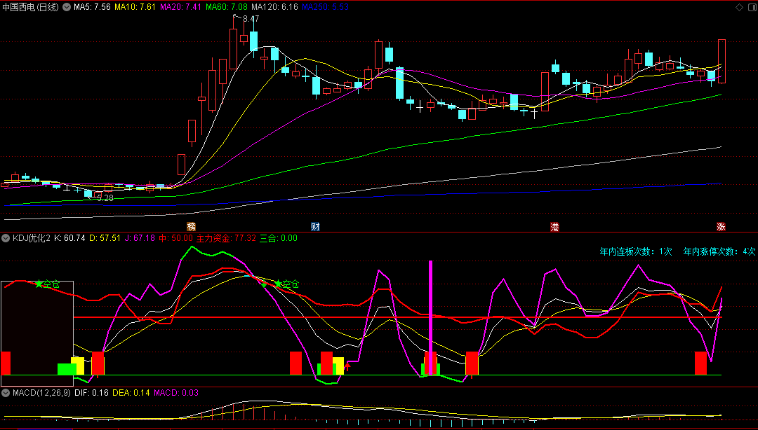Click the tall magenta vertical signal bar
758x430 pixels.
[430, 317]
